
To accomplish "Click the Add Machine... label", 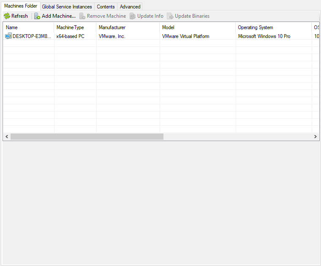I will (59, 16).
